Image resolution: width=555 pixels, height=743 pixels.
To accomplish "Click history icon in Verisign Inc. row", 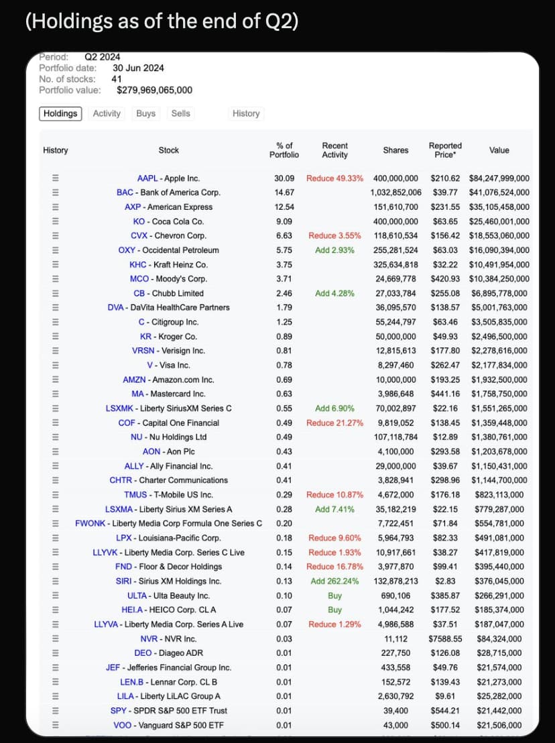I will click(x=56, y=351).
